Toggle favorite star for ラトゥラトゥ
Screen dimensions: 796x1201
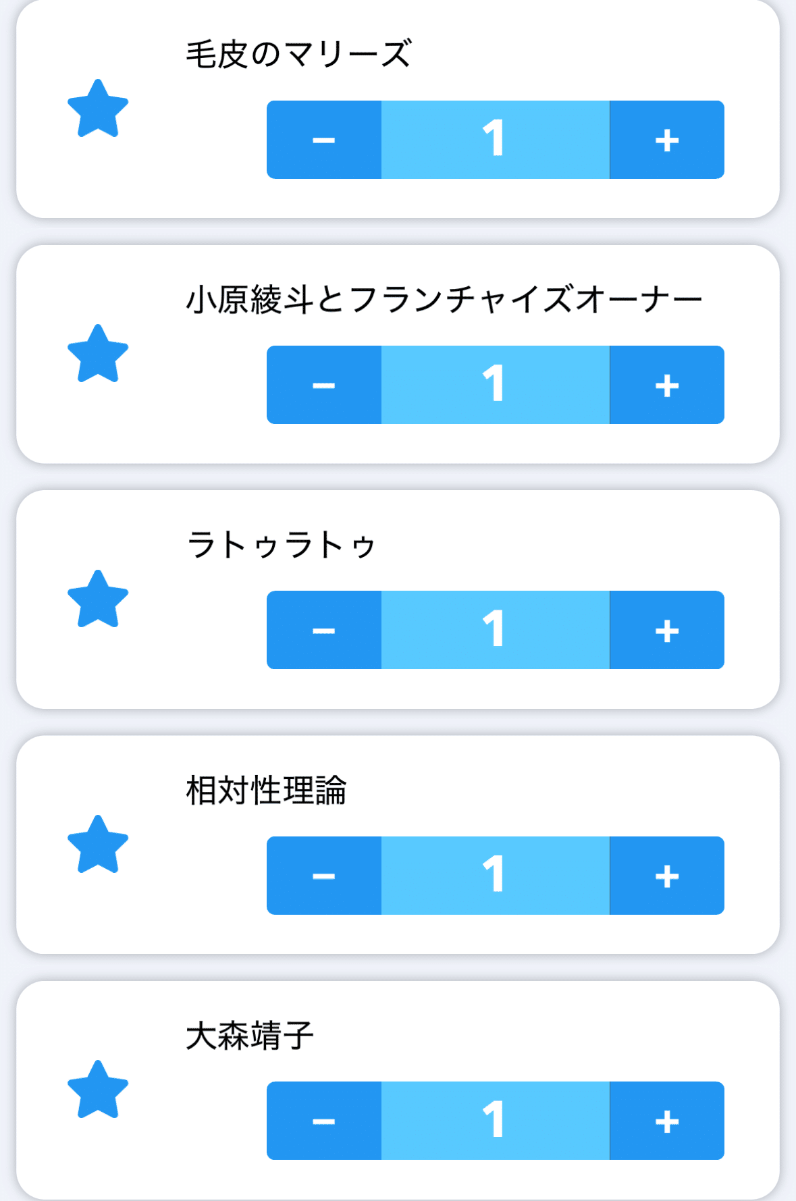tap(98, 599)
